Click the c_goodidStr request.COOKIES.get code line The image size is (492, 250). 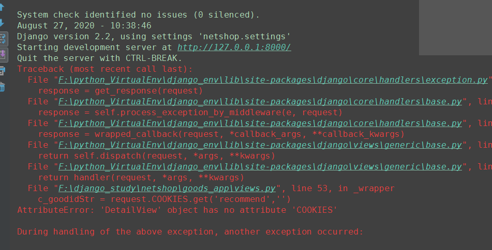pos(165,199)
